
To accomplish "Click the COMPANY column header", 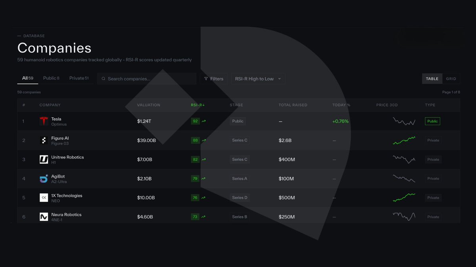I will (50, 105).
